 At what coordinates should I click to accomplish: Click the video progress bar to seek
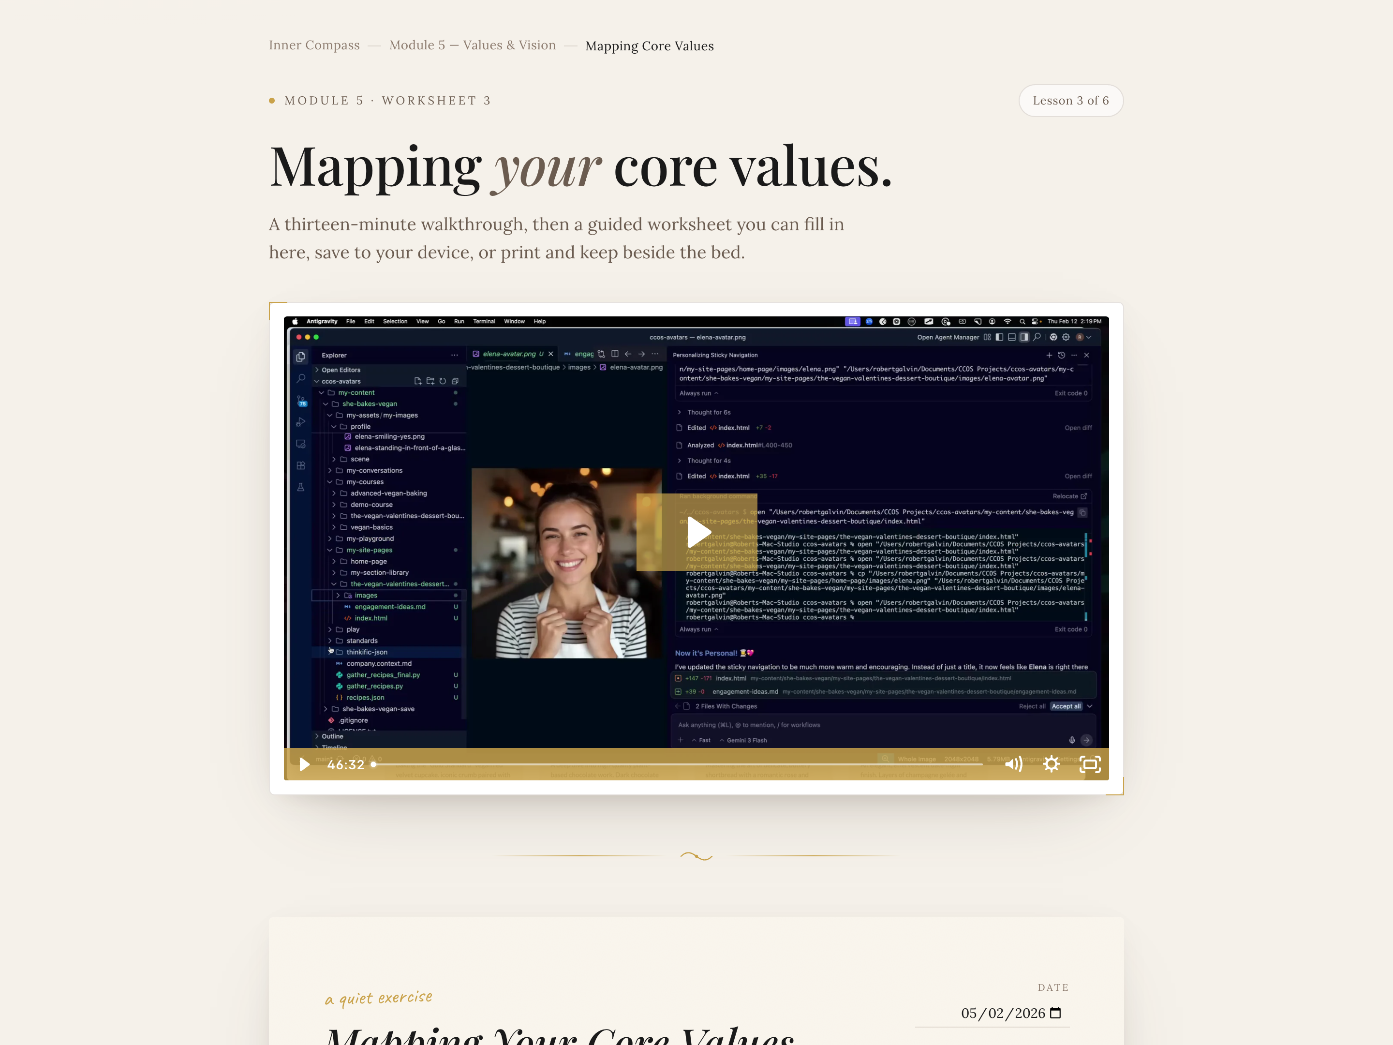coord(678,765)
